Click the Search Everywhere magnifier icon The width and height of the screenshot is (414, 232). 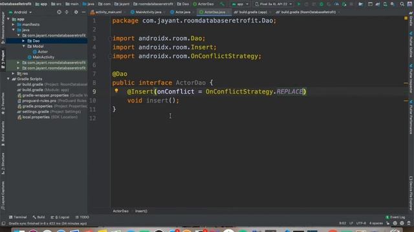tap(402, 4)
